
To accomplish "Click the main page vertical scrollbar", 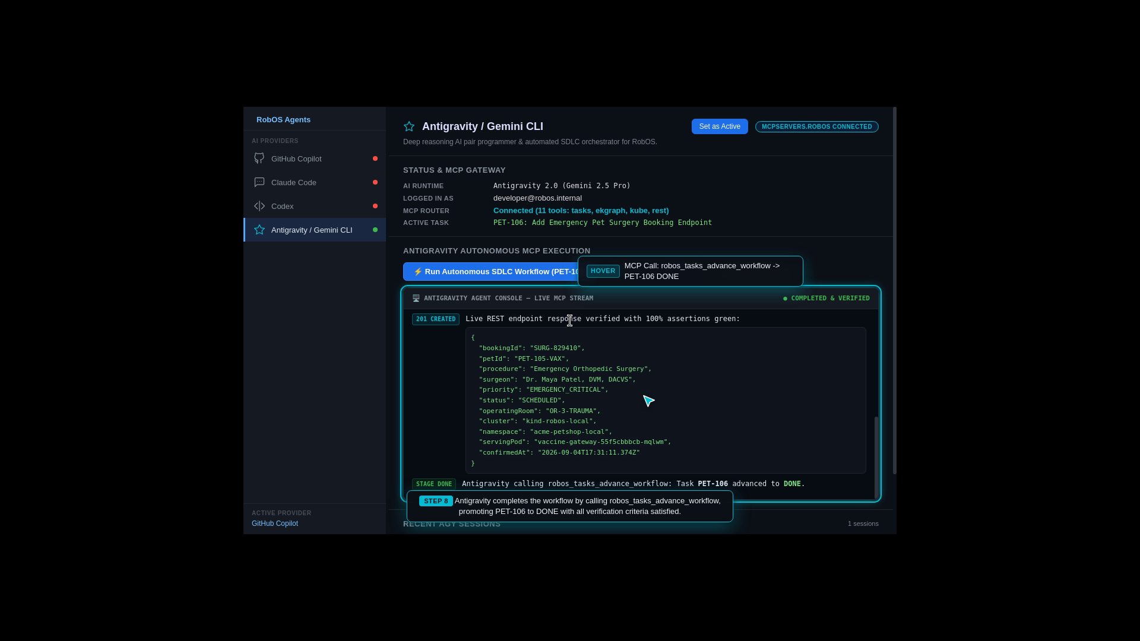I will pyautogui.click(x=894, y=291).
